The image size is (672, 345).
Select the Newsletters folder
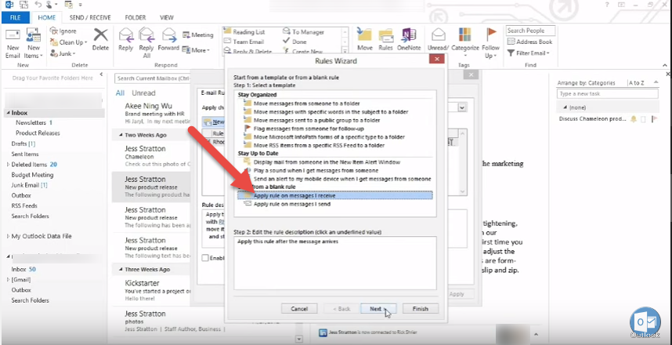[34, 123]
